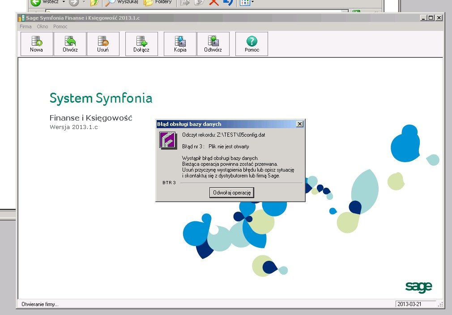Click the System Symfonia heading

pos(101,99)
